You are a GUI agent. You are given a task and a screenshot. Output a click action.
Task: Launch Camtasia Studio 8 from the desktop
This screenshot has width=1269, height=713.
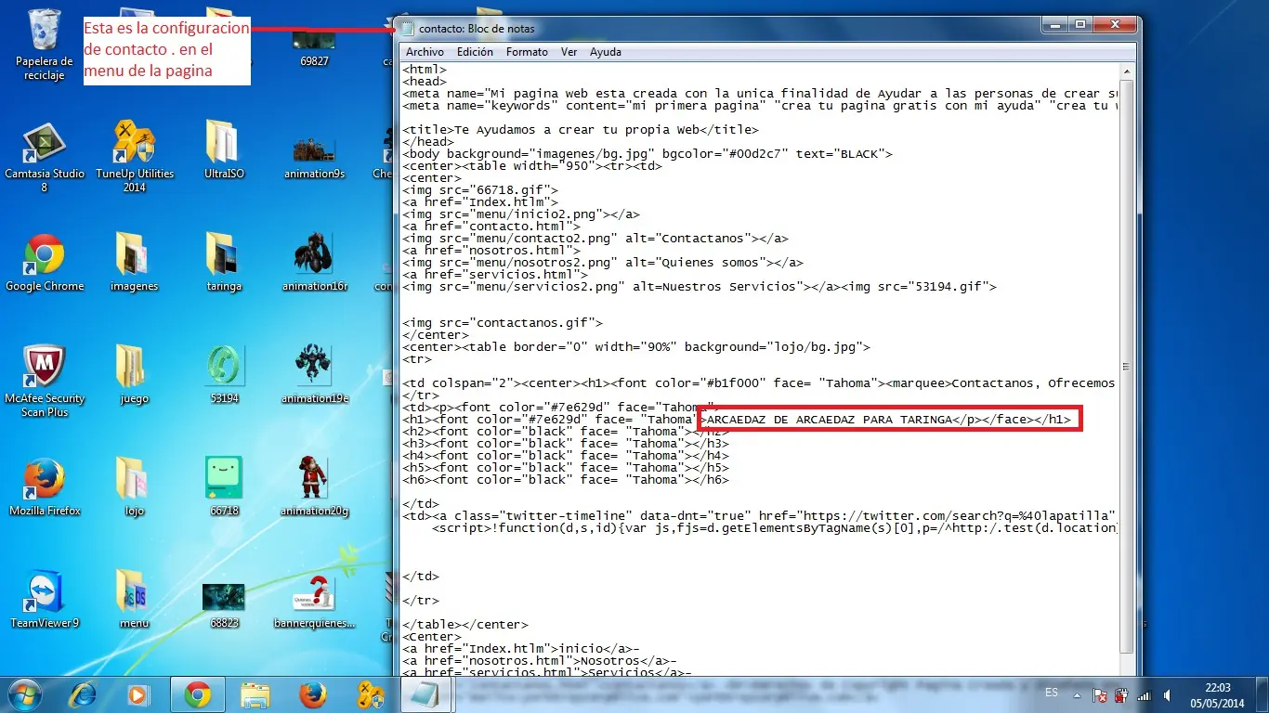click(44, 156)
